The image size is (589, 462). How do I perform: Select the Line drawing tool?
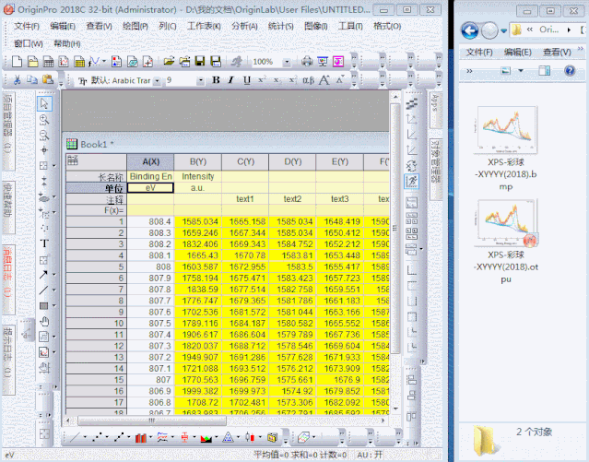[x=44, y=290]
